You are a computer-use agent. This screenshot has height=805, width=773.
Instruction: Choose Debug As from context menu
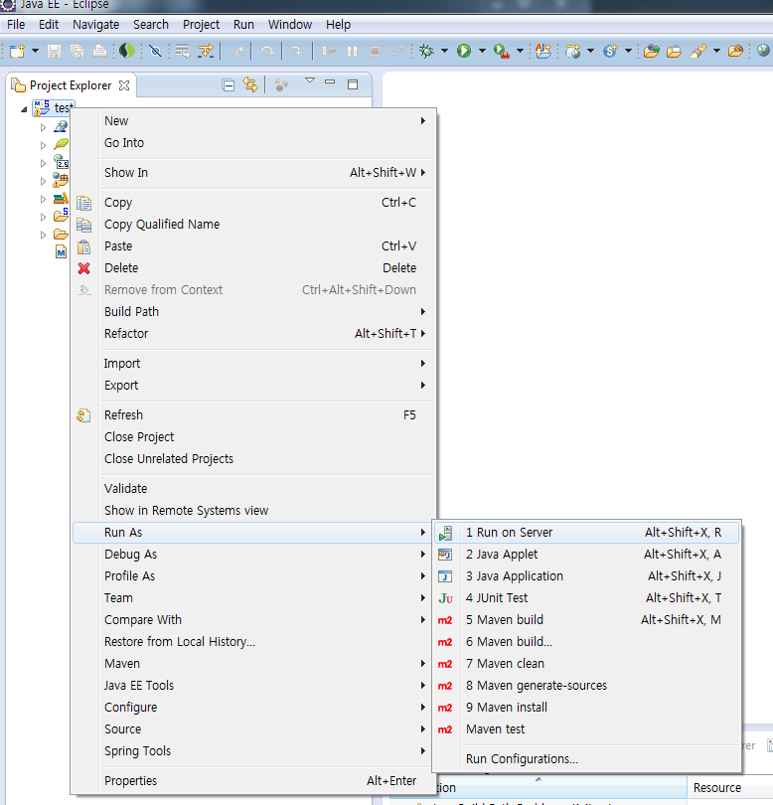click(254, 555)
